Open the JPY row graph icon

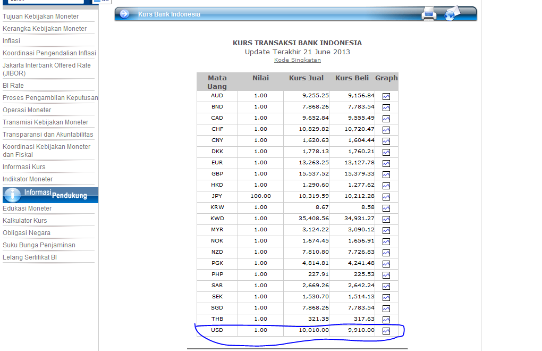tap(386, 197)
